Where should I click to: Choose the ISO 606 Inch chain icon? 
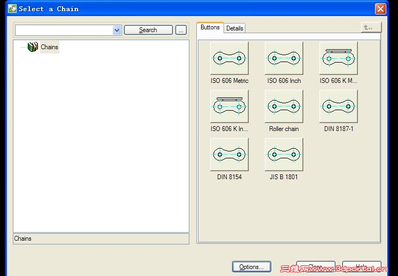[x=284, y=58]
